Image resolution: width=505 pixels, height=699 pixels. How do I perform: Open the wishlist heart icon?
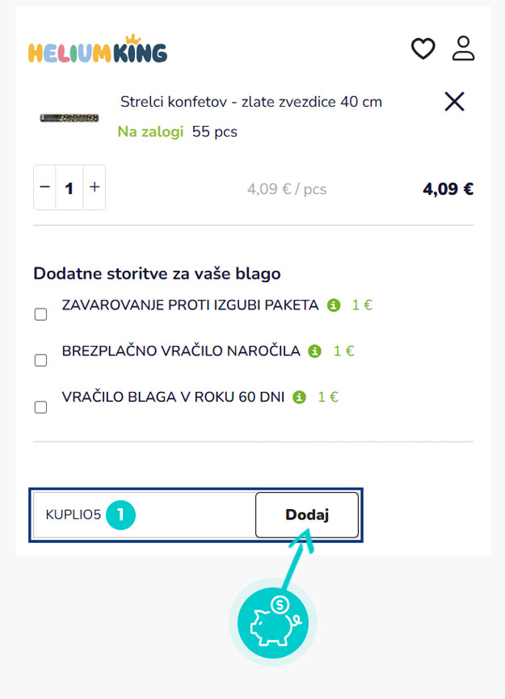pyautogui.click(x=423, y=48)
